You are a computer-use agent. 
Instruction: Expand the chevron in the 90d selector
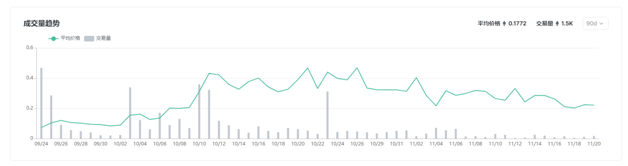[x=601, y=24]
